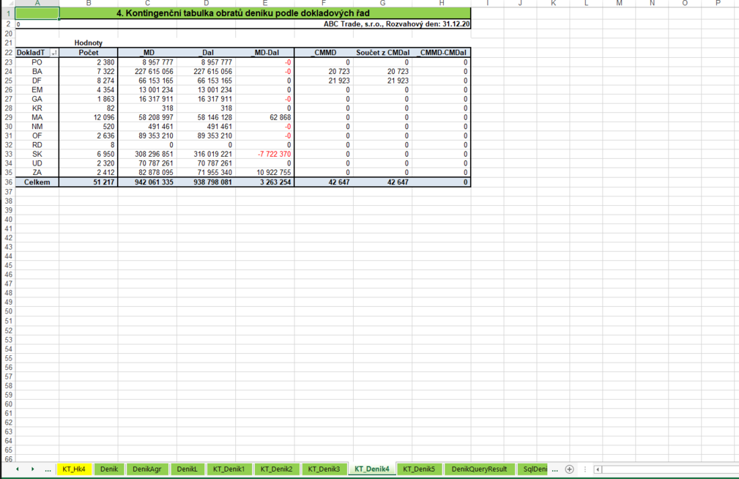The width and height of the screenshot is (739, 479).
Task: Switch to the DenikAgr sheet tab
Action: pos(147,469)
